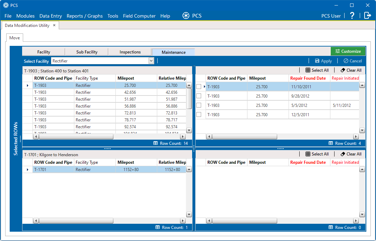Click the Row Count 1 grid icon

point(158,227)
